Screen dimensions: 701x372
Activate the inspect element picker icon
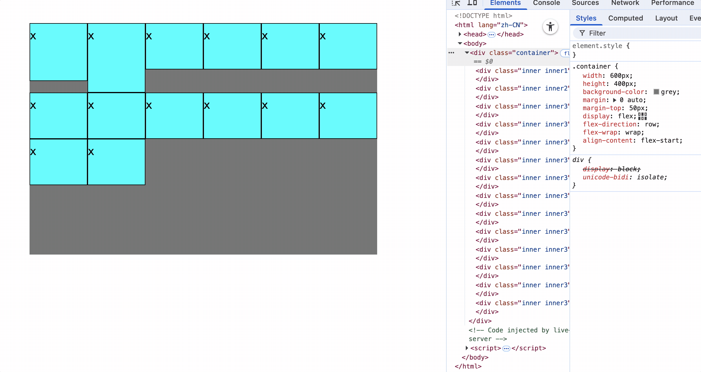click(x=456, y=3)
